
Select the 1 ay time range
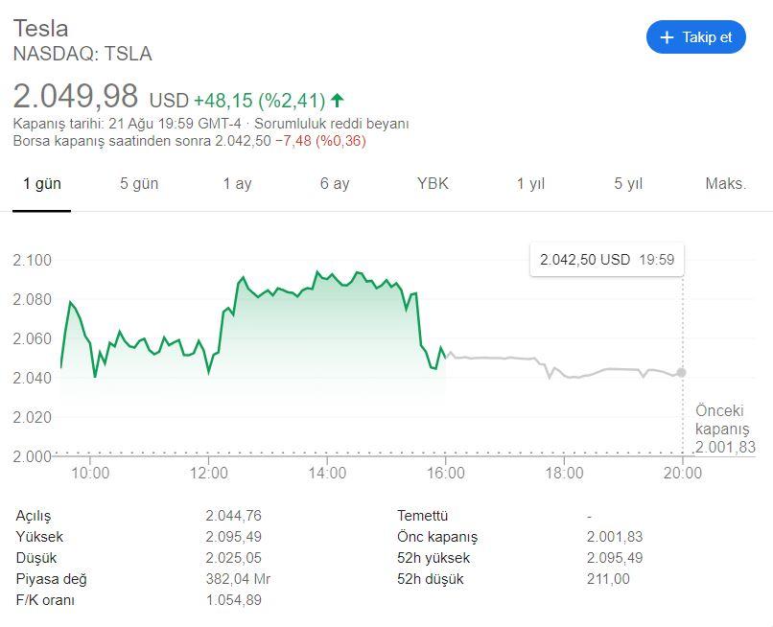[238, 183]
